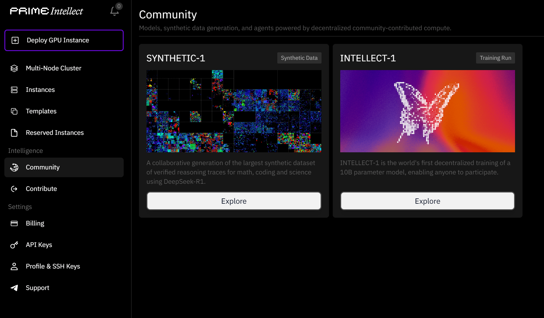The height and width of the screenshot is (318, 544).
Task: Click the Profile & SSH Keys person icon
Action: point(14,266)
